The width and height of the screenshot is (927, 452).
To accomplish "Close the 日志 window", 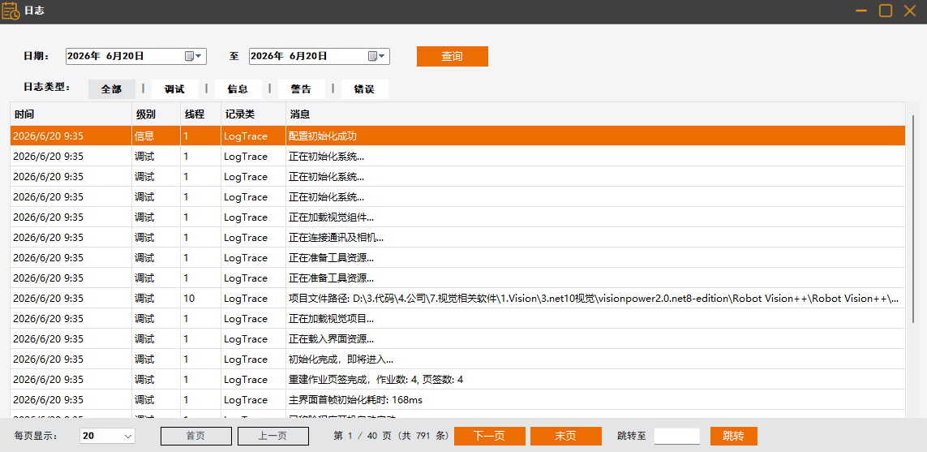I will 910,11.
